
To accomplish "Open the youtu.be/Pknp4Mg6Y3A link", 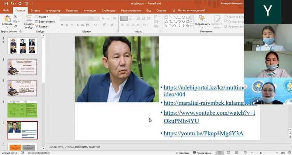I will [x=203, y=133].
